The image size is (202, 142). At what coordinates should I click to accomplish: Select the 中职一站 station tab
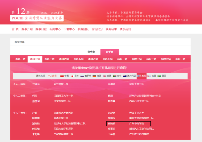(180, 59)
